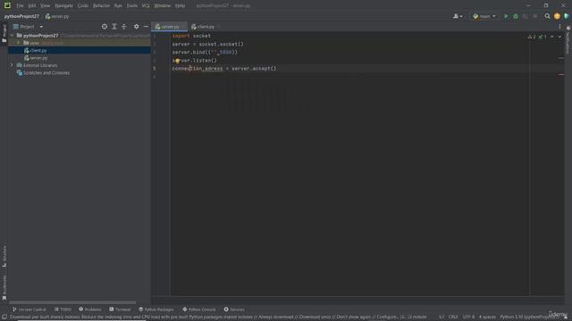Open the Window menu
This screenshot has height=321, width=572.
tap(163, 6)
